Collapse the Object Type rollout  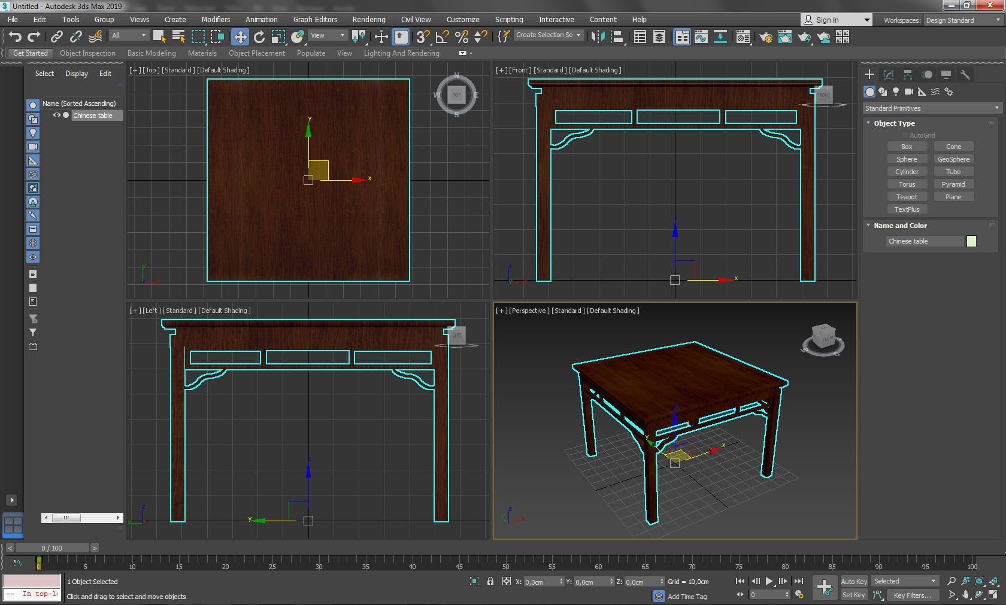coord(868,123)
